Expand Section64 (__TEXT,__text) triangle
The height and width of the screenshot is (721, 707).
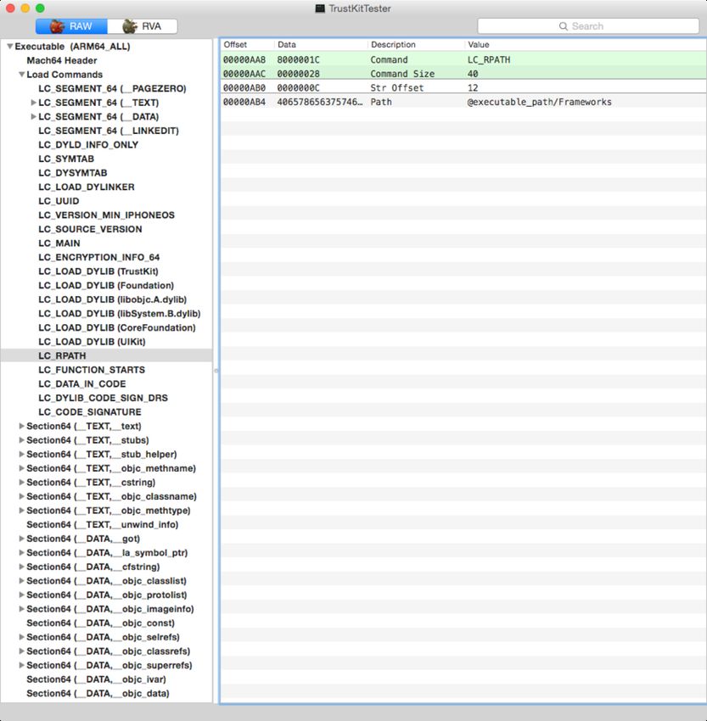coord(21,427)
